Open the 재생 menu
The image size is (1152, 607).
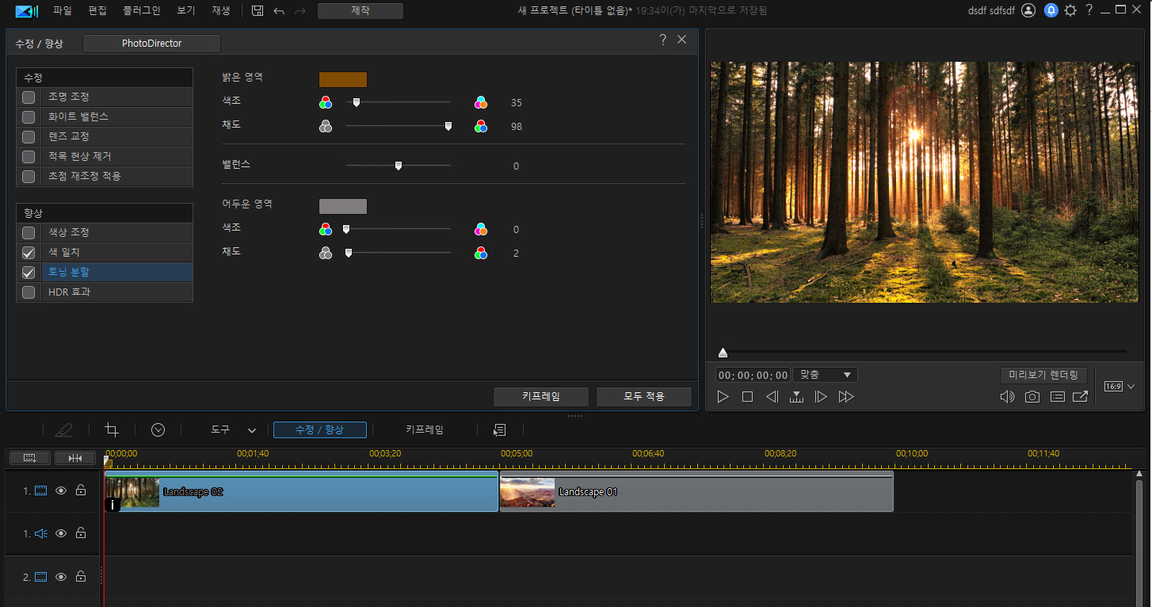coord(221,11)
